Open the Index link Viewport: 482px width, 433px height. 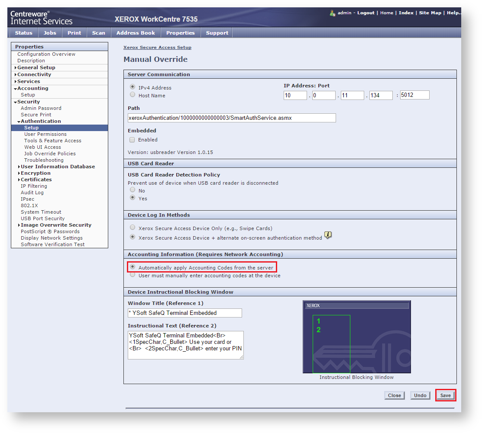(406, 13)
